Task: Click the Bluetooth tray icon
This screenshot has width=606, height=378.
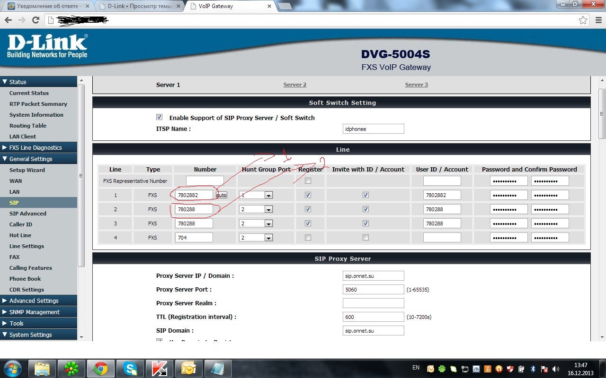Action: (533, 369)
